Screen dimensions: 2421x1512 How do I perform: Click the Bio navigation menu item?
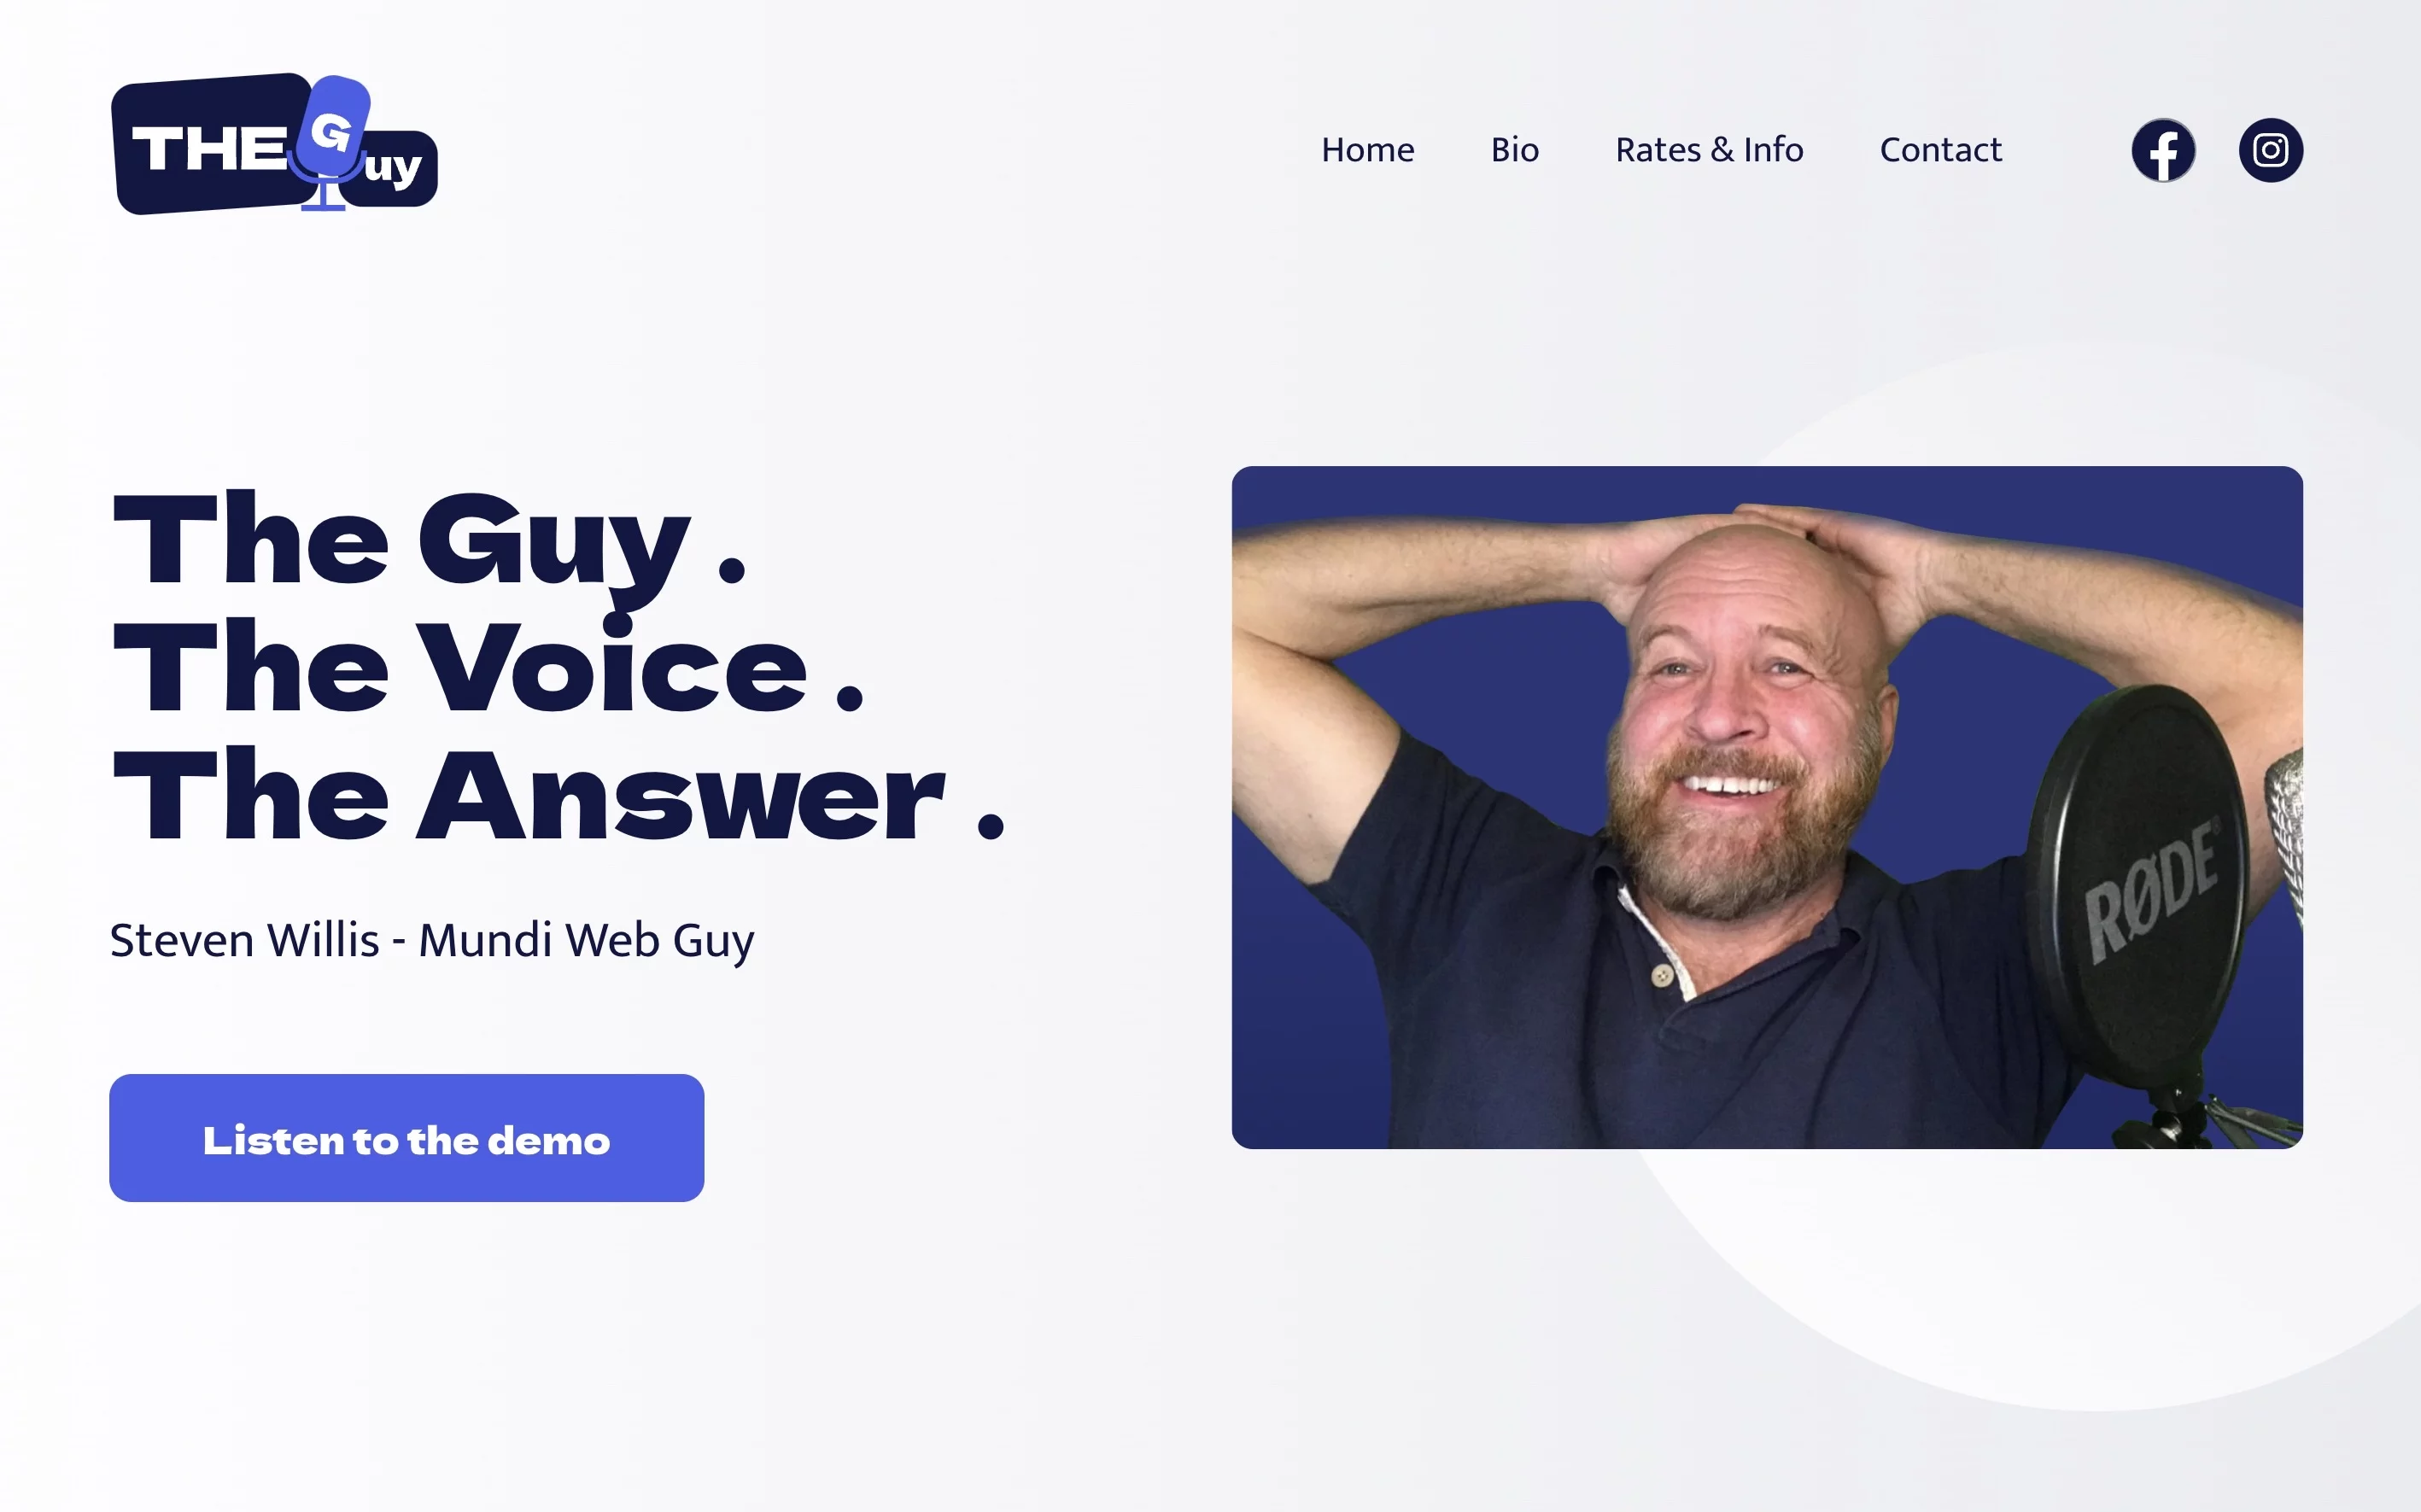click(1513, 149)
